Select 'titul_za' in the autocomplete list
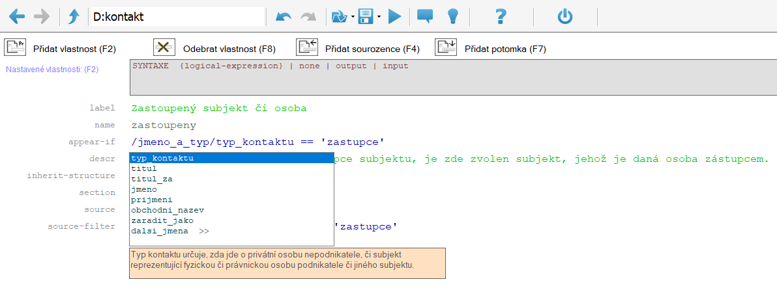777x301 pixels. point(152,179)
